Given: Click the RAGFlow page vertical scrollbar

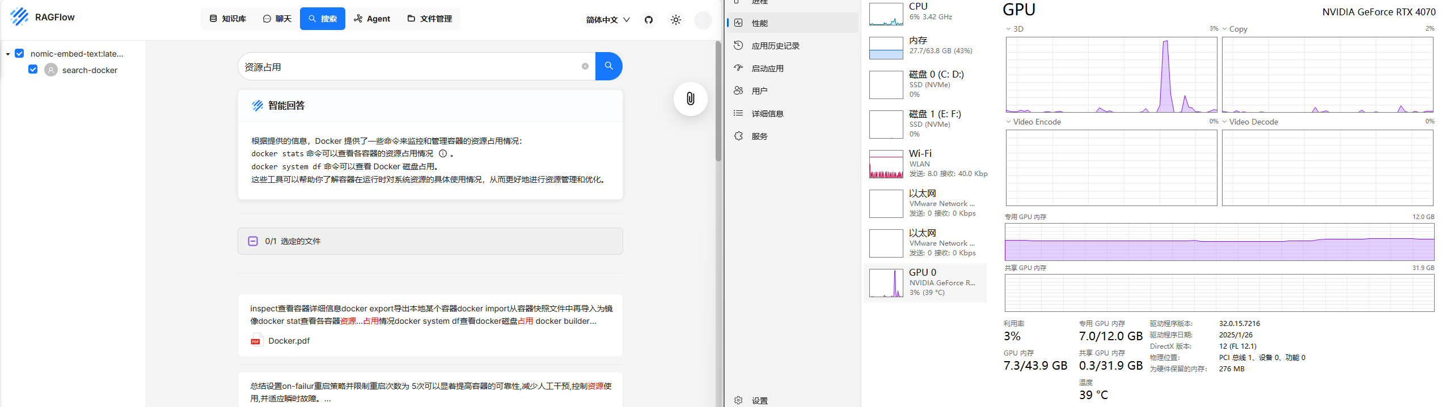Looking at the screenshot, I should click(718, 102).
